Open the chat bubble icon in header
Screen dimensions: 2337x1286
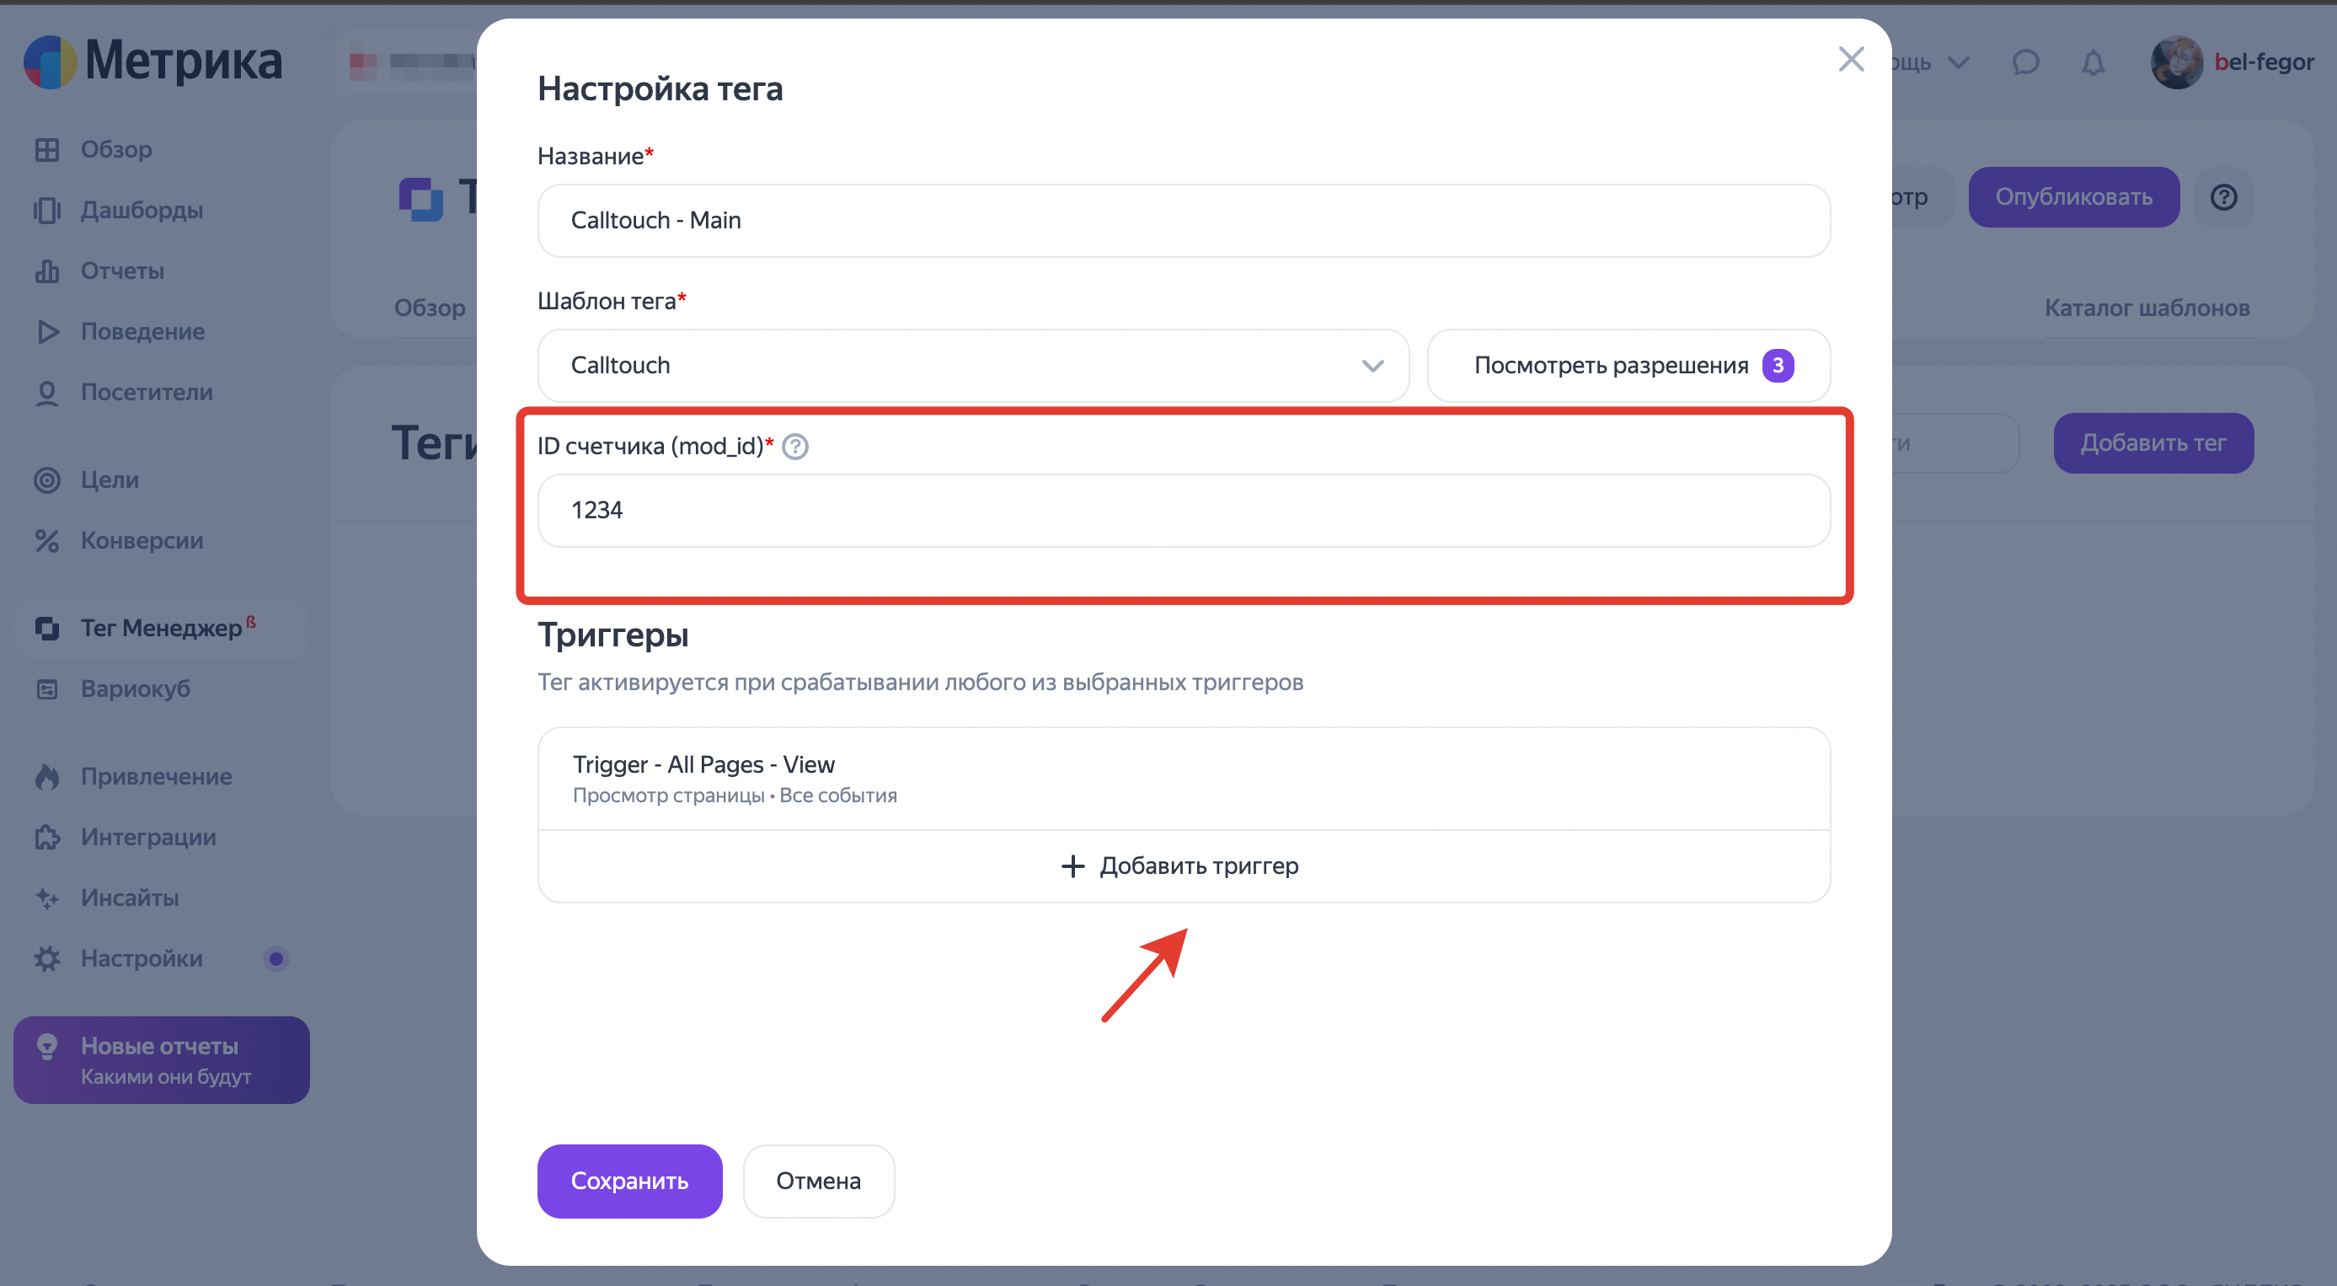[x=2025, y=62]
